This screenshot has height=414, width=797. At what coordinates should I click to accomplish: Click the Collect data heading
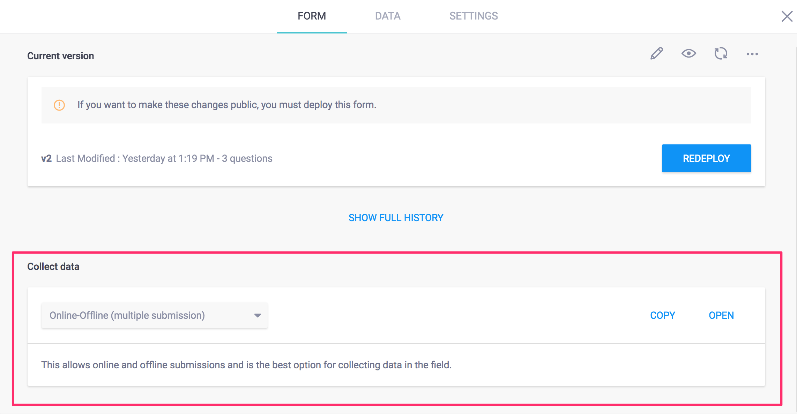[x=53, y=267]
